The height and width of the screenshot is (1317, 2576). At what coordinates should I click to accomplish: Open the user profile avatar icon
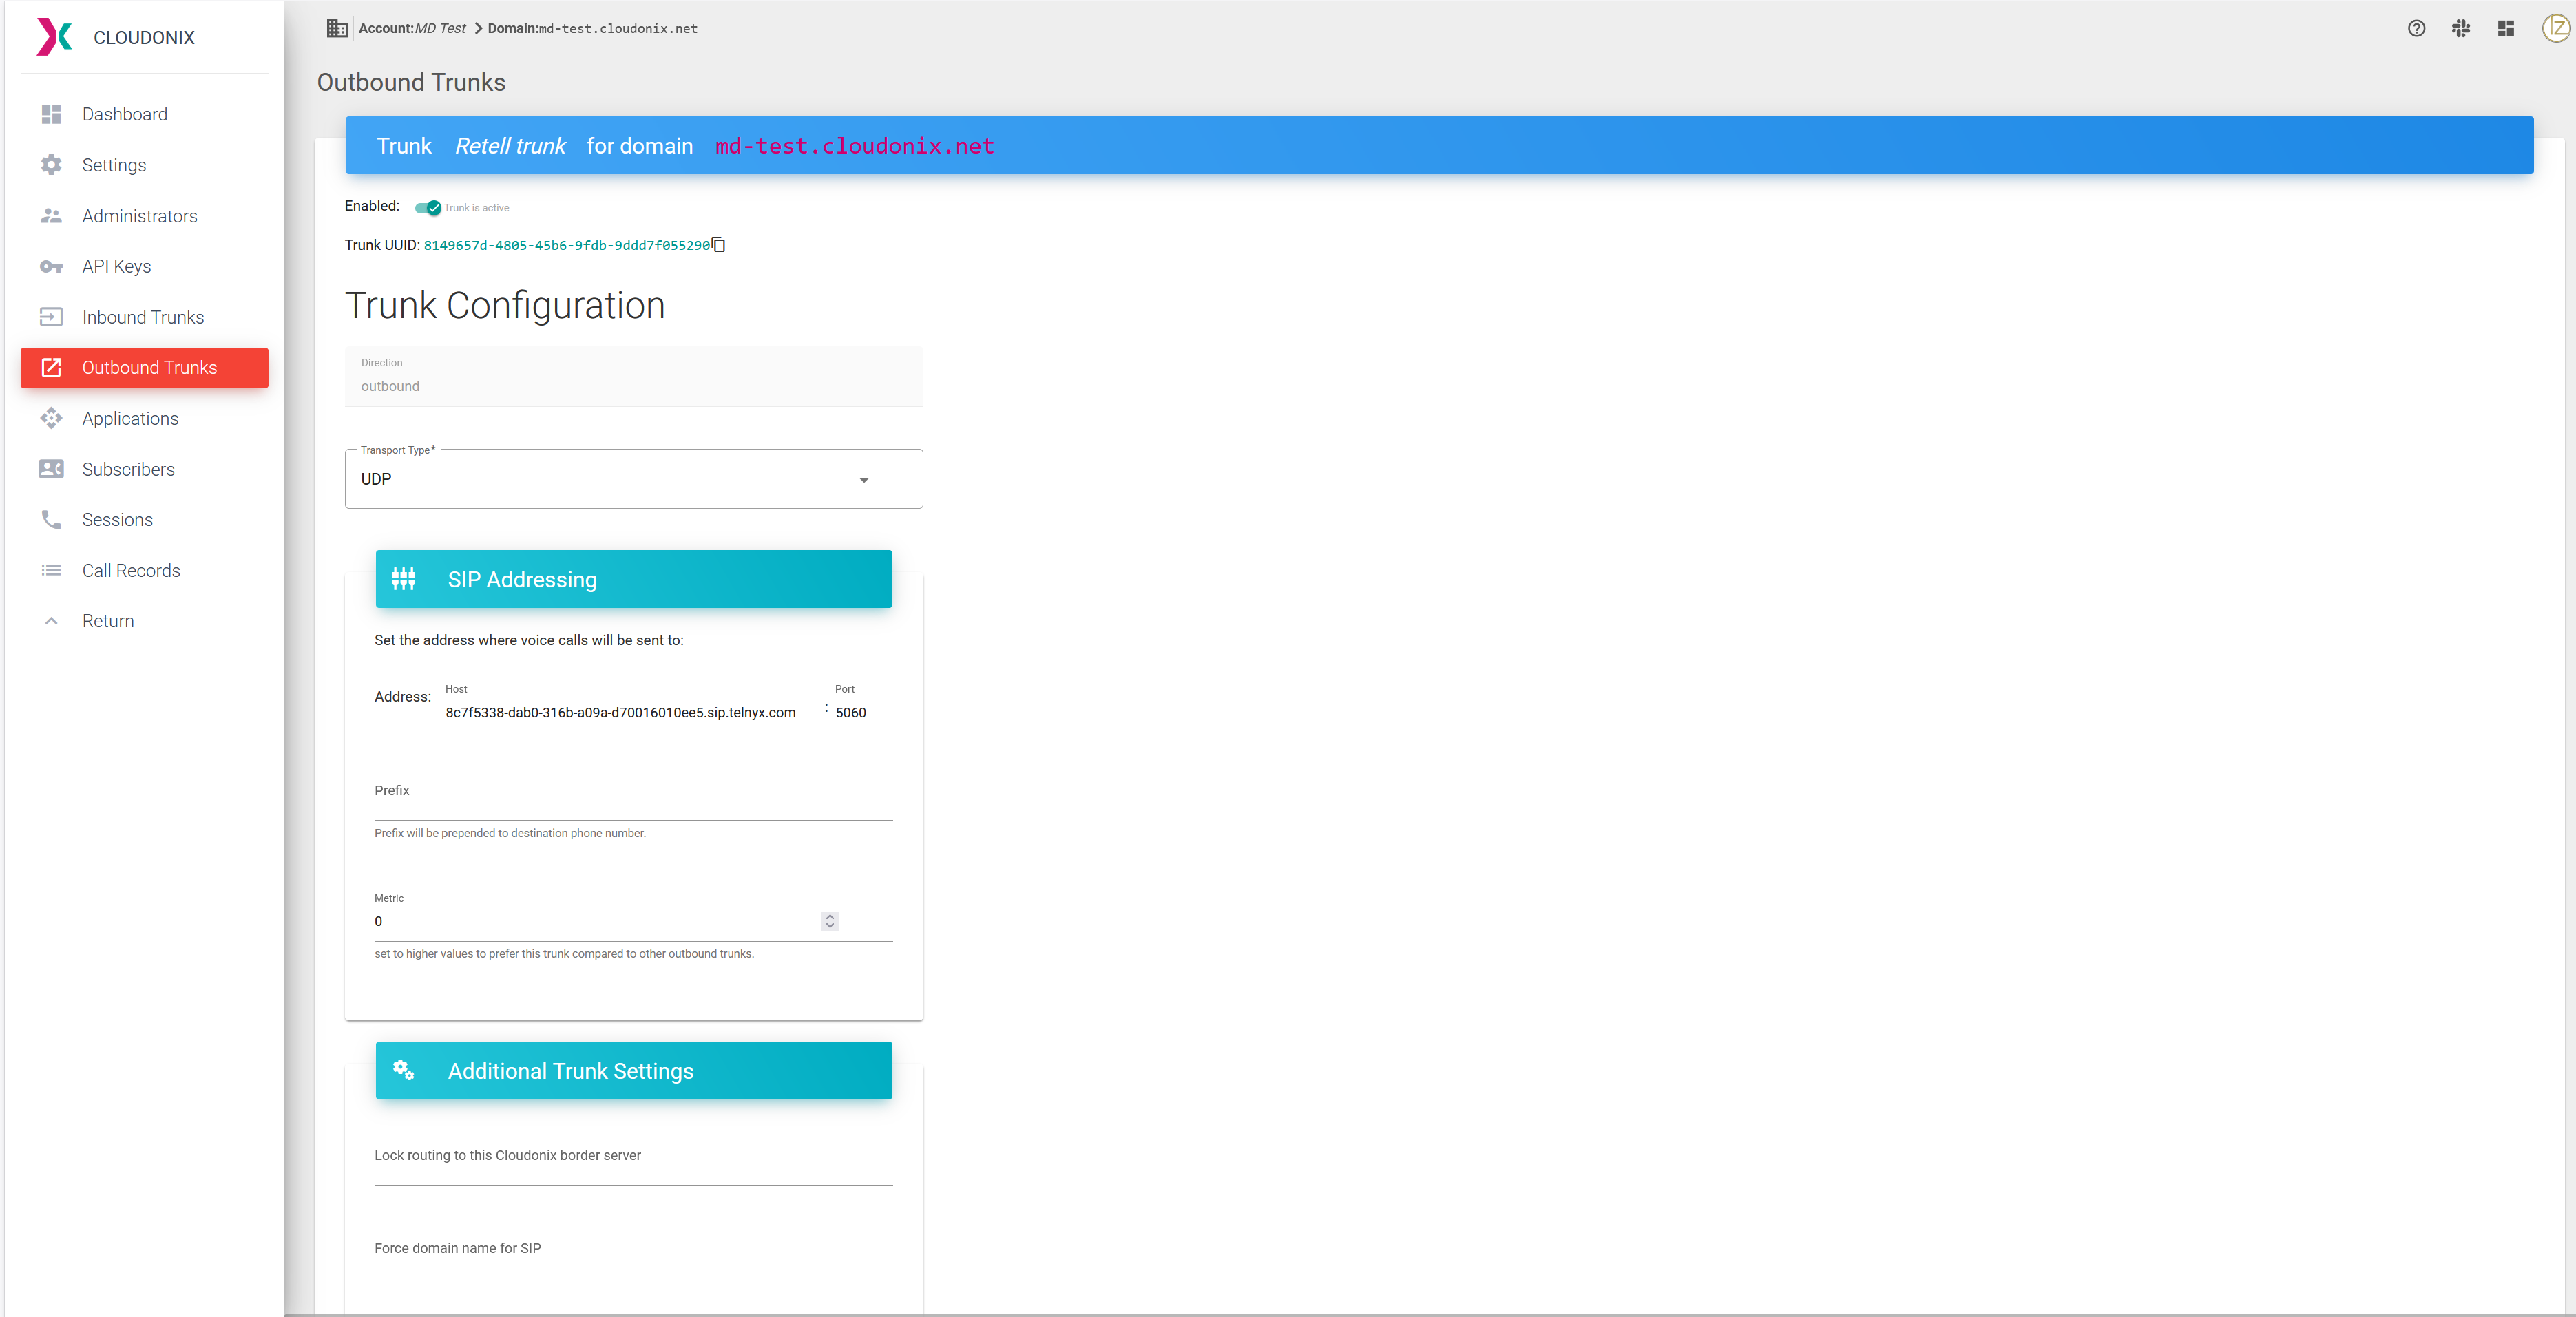coord(2556,29)
